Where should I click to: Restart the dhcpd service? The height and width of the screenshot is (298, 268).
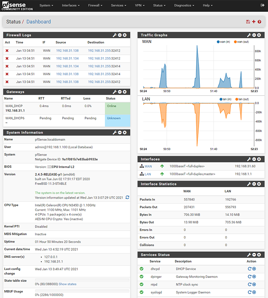[x=249, y=269]
